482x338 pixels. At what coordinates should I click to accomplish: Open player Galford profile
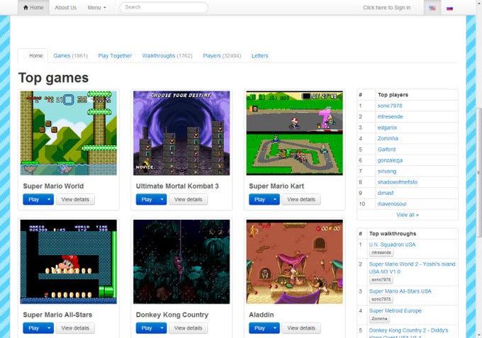pos(386,150)
